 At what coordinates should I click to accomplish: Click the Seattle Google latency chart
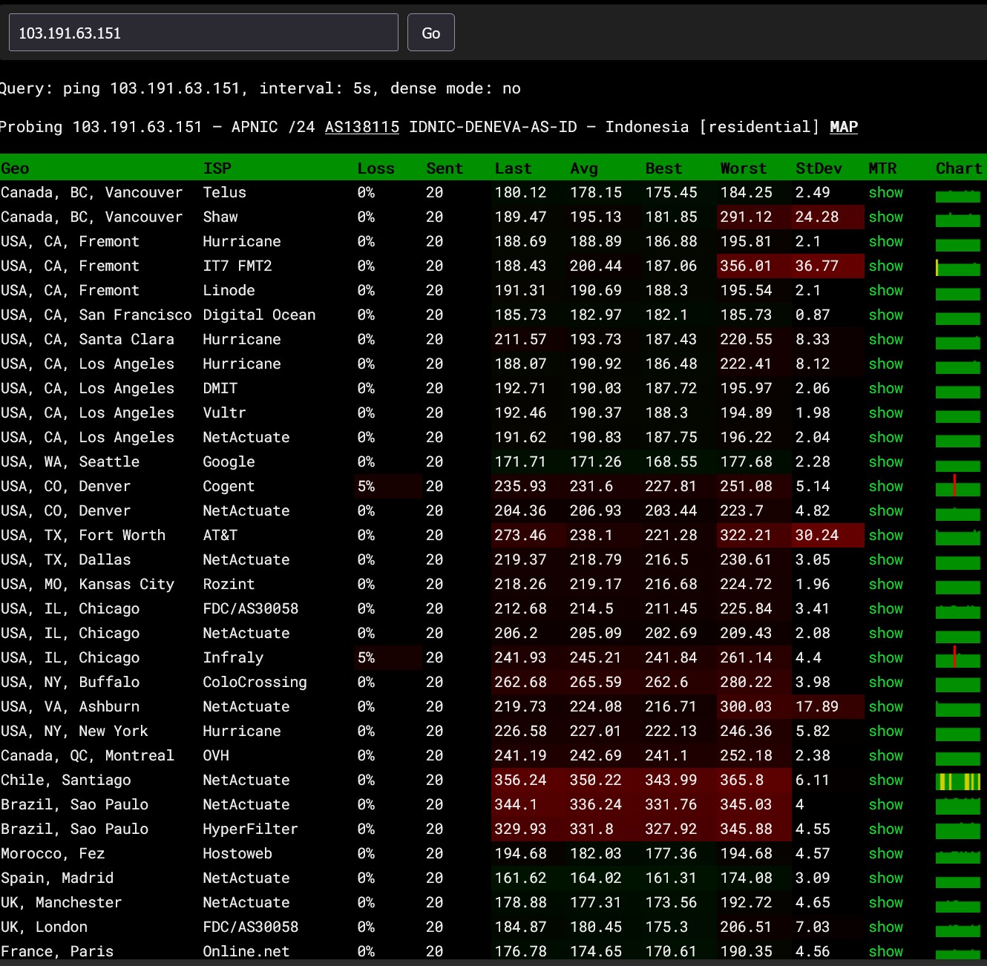pos(958,465)
